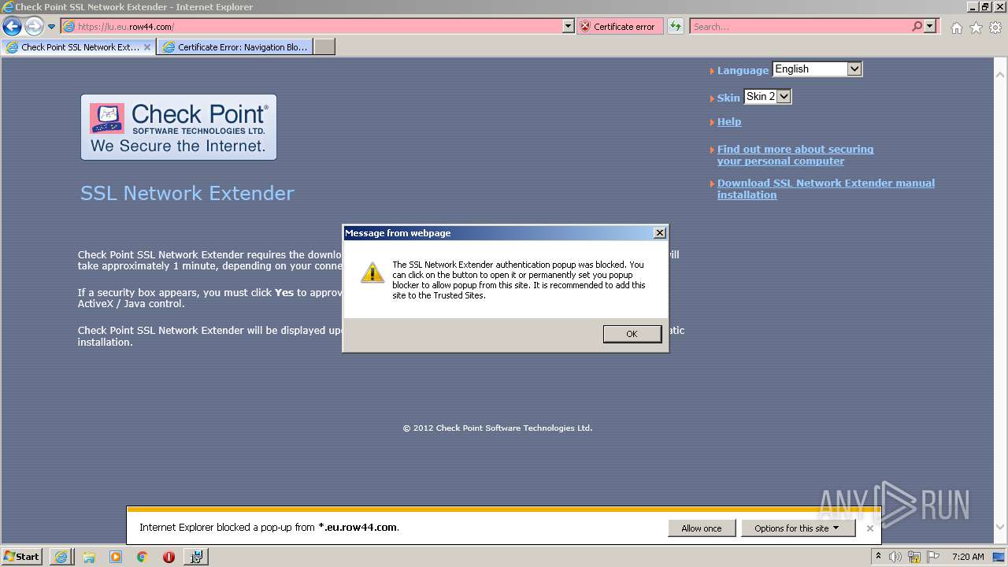This screenshot has width=1008, height=567.
Task: Open Download SSL Network Extender manual installation link
Action: [x=826, y=189]
